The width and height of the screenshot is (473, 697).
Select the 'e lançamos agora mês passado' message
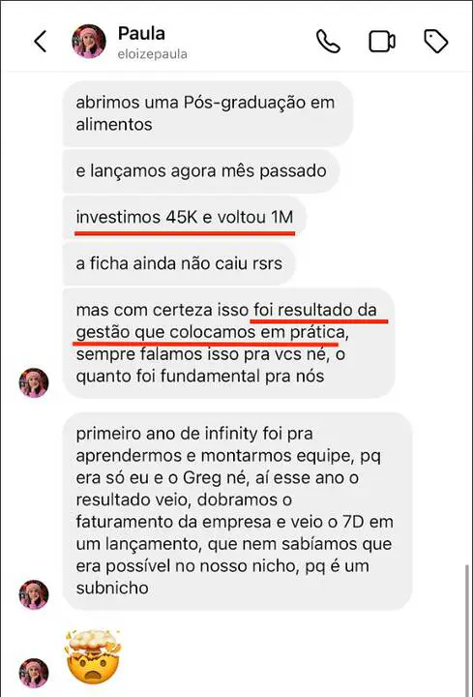click(x=201, y=170)
